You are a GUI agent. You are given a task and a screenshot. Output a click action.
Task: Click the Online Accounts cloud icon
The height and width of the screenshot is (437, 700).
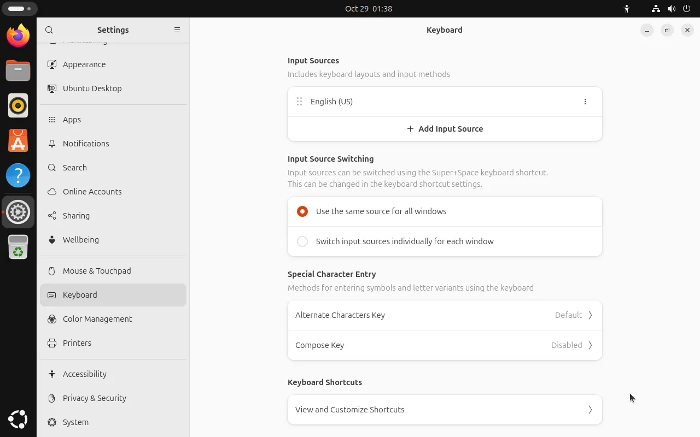tap(52, 192)
